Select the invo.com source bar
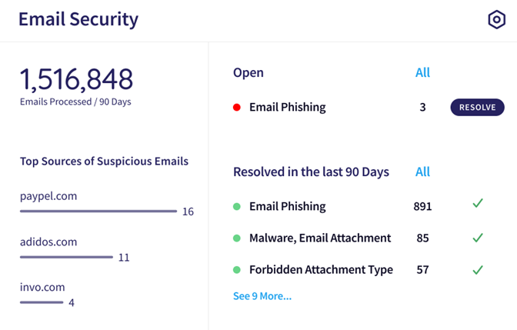Image resolution: width=517 pixels, height=330 pixels. pyautogui.click(x=42, y=302)
